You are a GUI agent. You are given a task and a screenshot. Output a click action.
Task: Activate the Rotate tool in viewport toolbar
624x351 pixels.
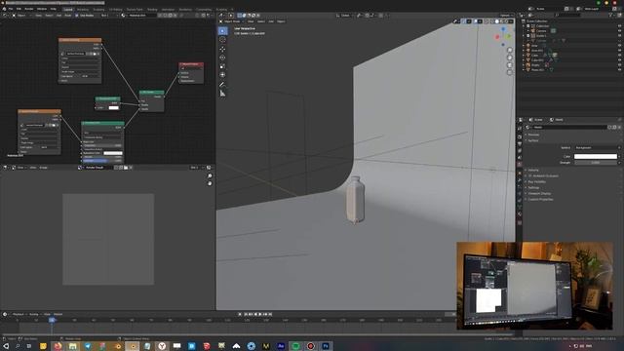[223, 58]
